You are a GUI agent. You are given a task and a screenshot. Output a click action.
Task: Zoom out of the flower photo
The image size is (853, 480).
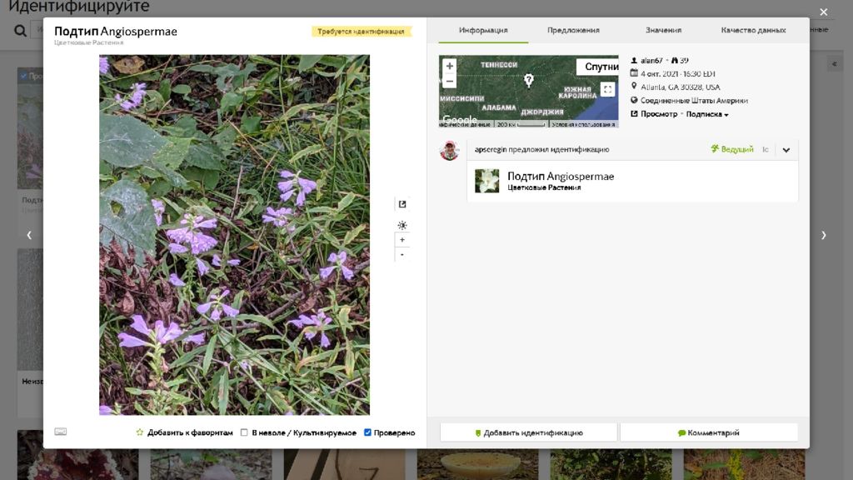(x=402, y=255)
